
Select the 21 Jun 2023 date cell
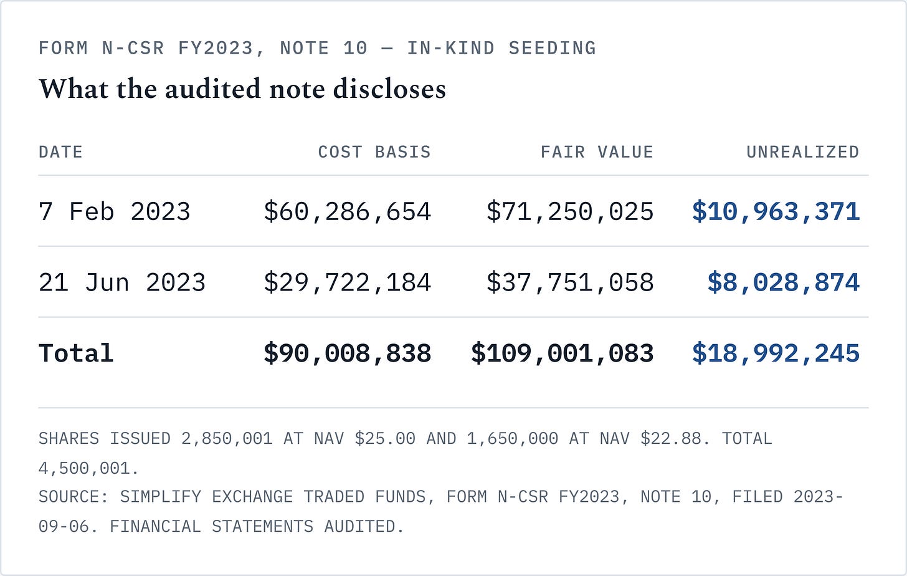[x=122, y=282]
